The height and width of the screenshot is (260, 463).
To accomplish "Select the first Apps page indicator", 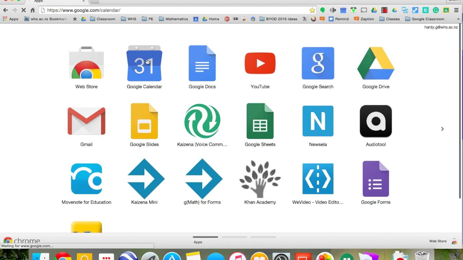I will [x=205, y=237].
